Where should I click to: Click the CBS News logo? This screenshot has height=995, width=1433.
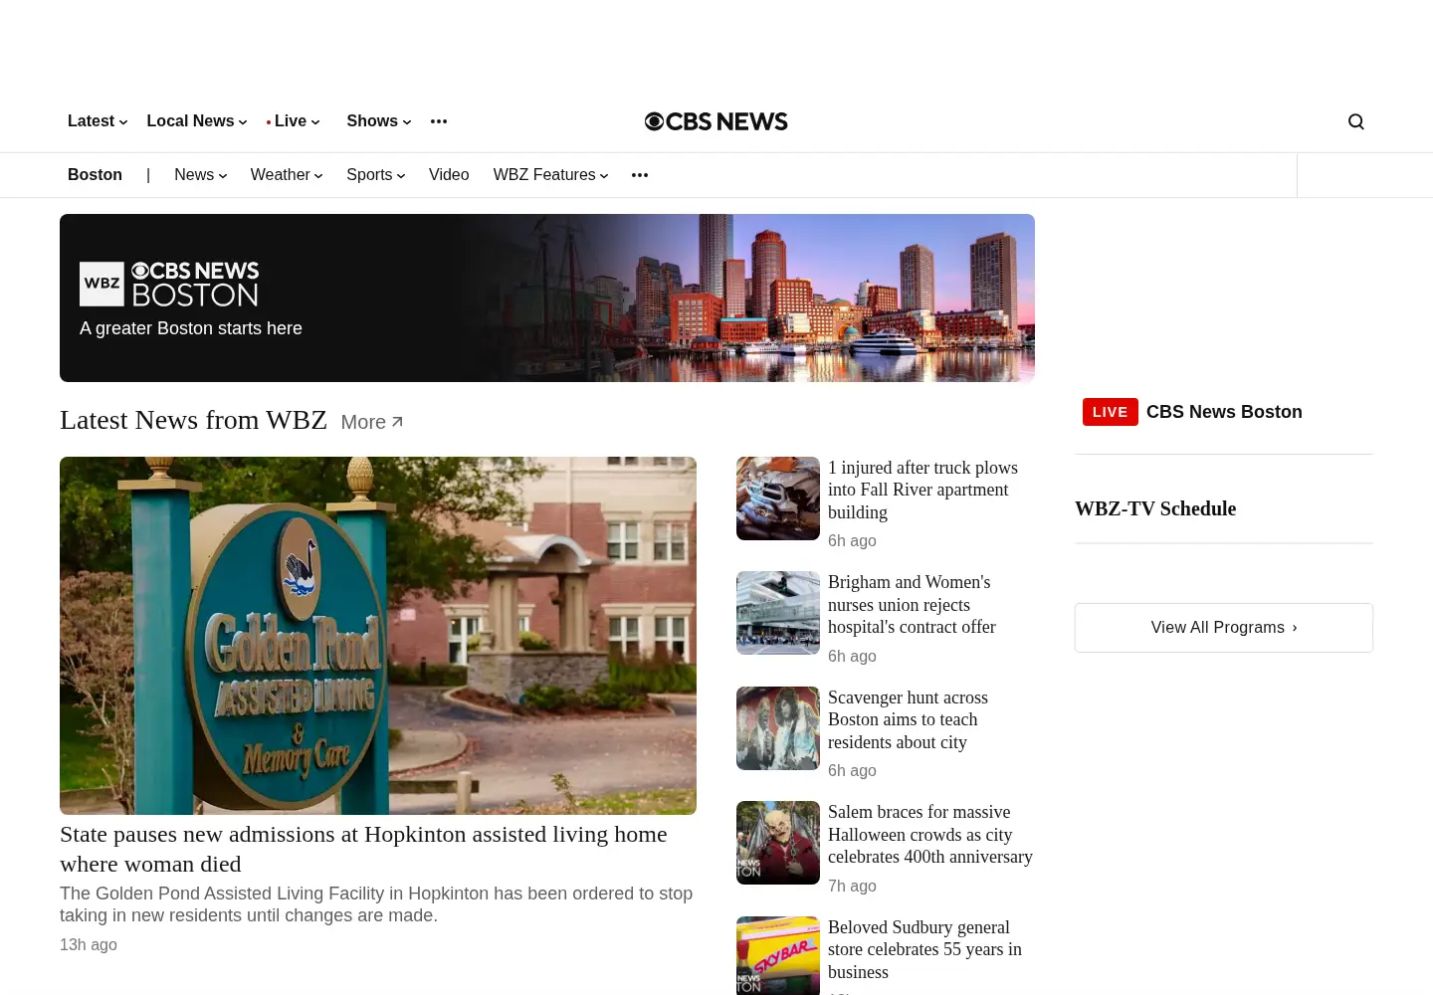click(x=716, y=121)
